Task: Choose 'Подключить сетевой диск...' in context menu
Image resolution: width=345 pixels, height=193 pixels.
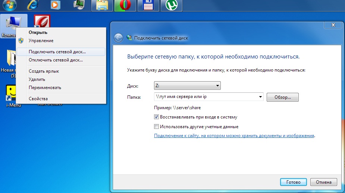Action: pos(57,52)
